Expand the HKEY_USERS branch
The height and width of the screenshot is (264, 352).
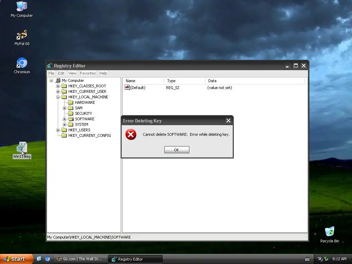pos(58,130)
